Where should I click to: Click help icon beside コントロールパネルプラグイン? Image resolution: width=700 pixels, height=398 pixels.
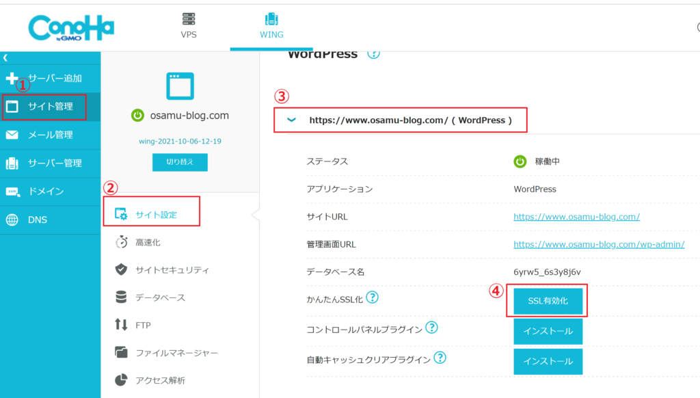click(x=431, y=328)
